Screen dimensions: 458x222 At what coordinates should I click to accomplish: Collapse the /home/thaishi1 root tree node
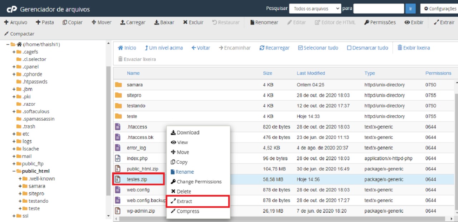tap(8, 44)
